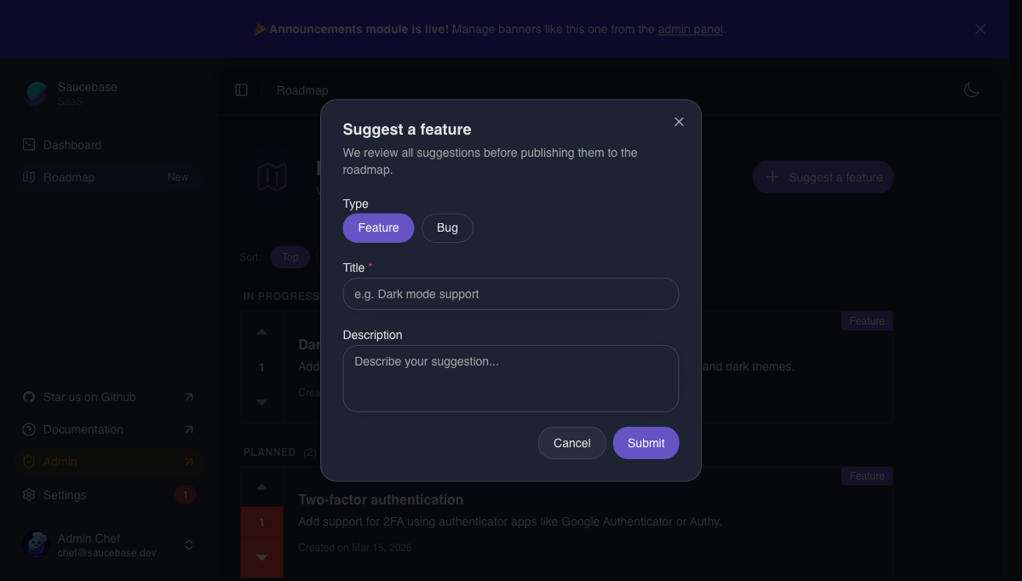The width and height of the screenshot is (1022, 581).
Task: Select the Dashboard icon in the sidebar
Action: (x=28, y=145)
